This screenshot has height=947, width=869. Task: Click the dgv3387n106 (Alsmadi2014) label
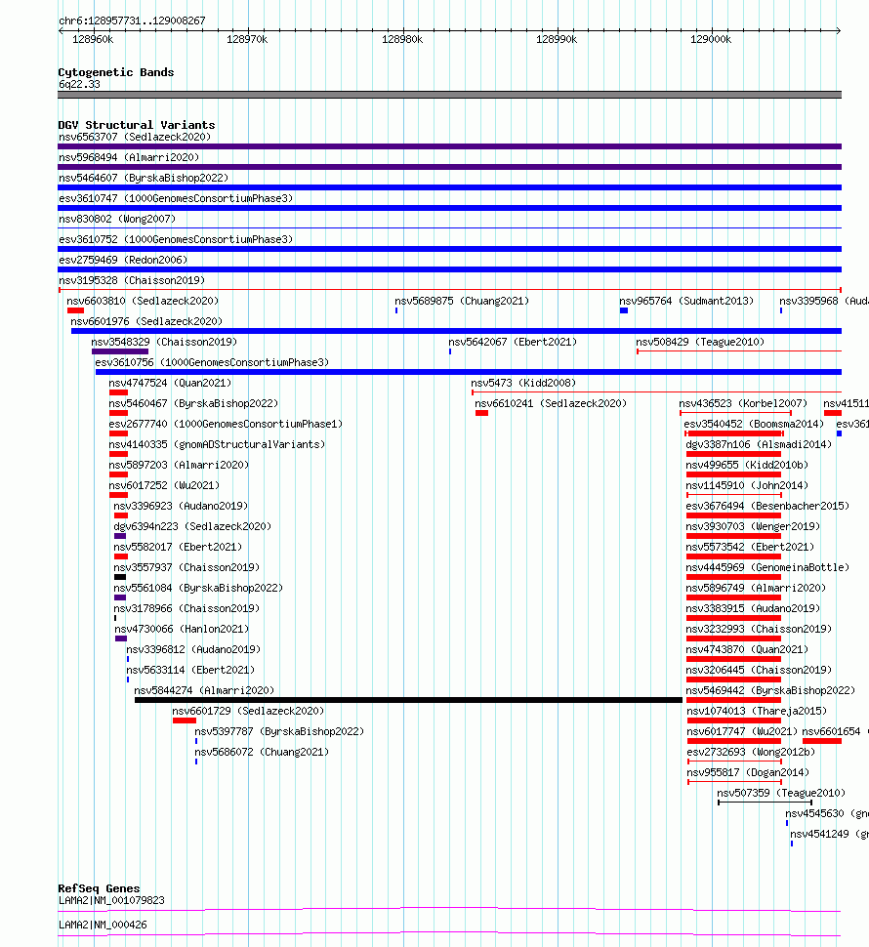759,445
